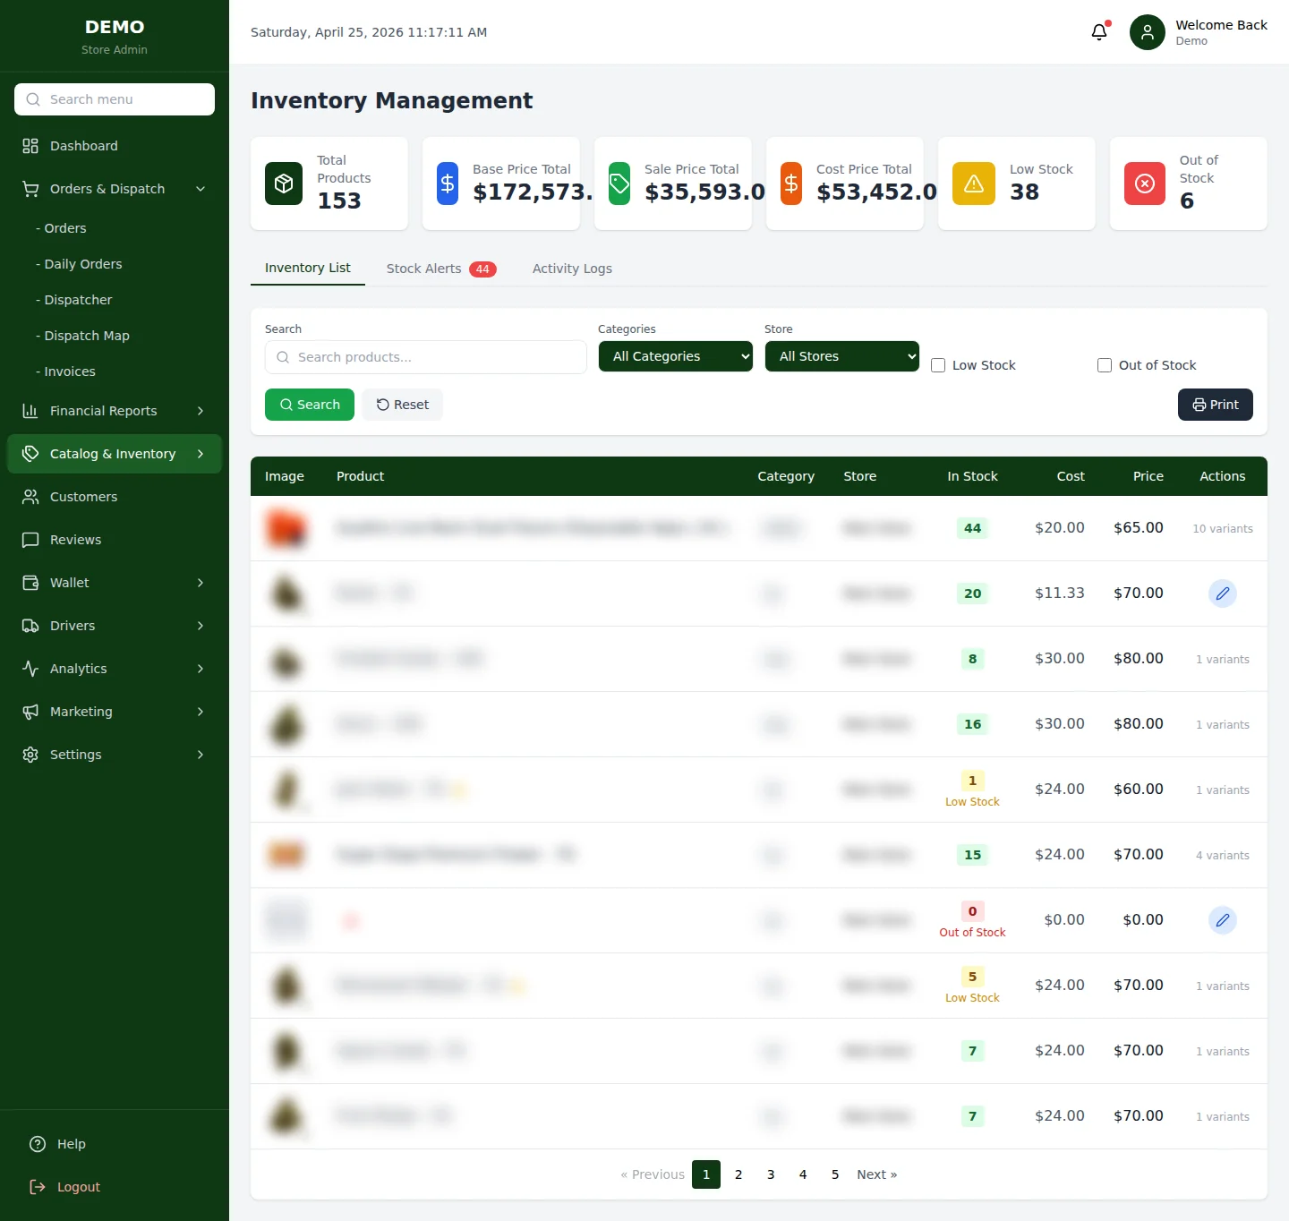1289x1221 pixels.
Task: Click the edit pencil on the $11.33 product row
Action: pyautogui.click(x=1223, y=593)
